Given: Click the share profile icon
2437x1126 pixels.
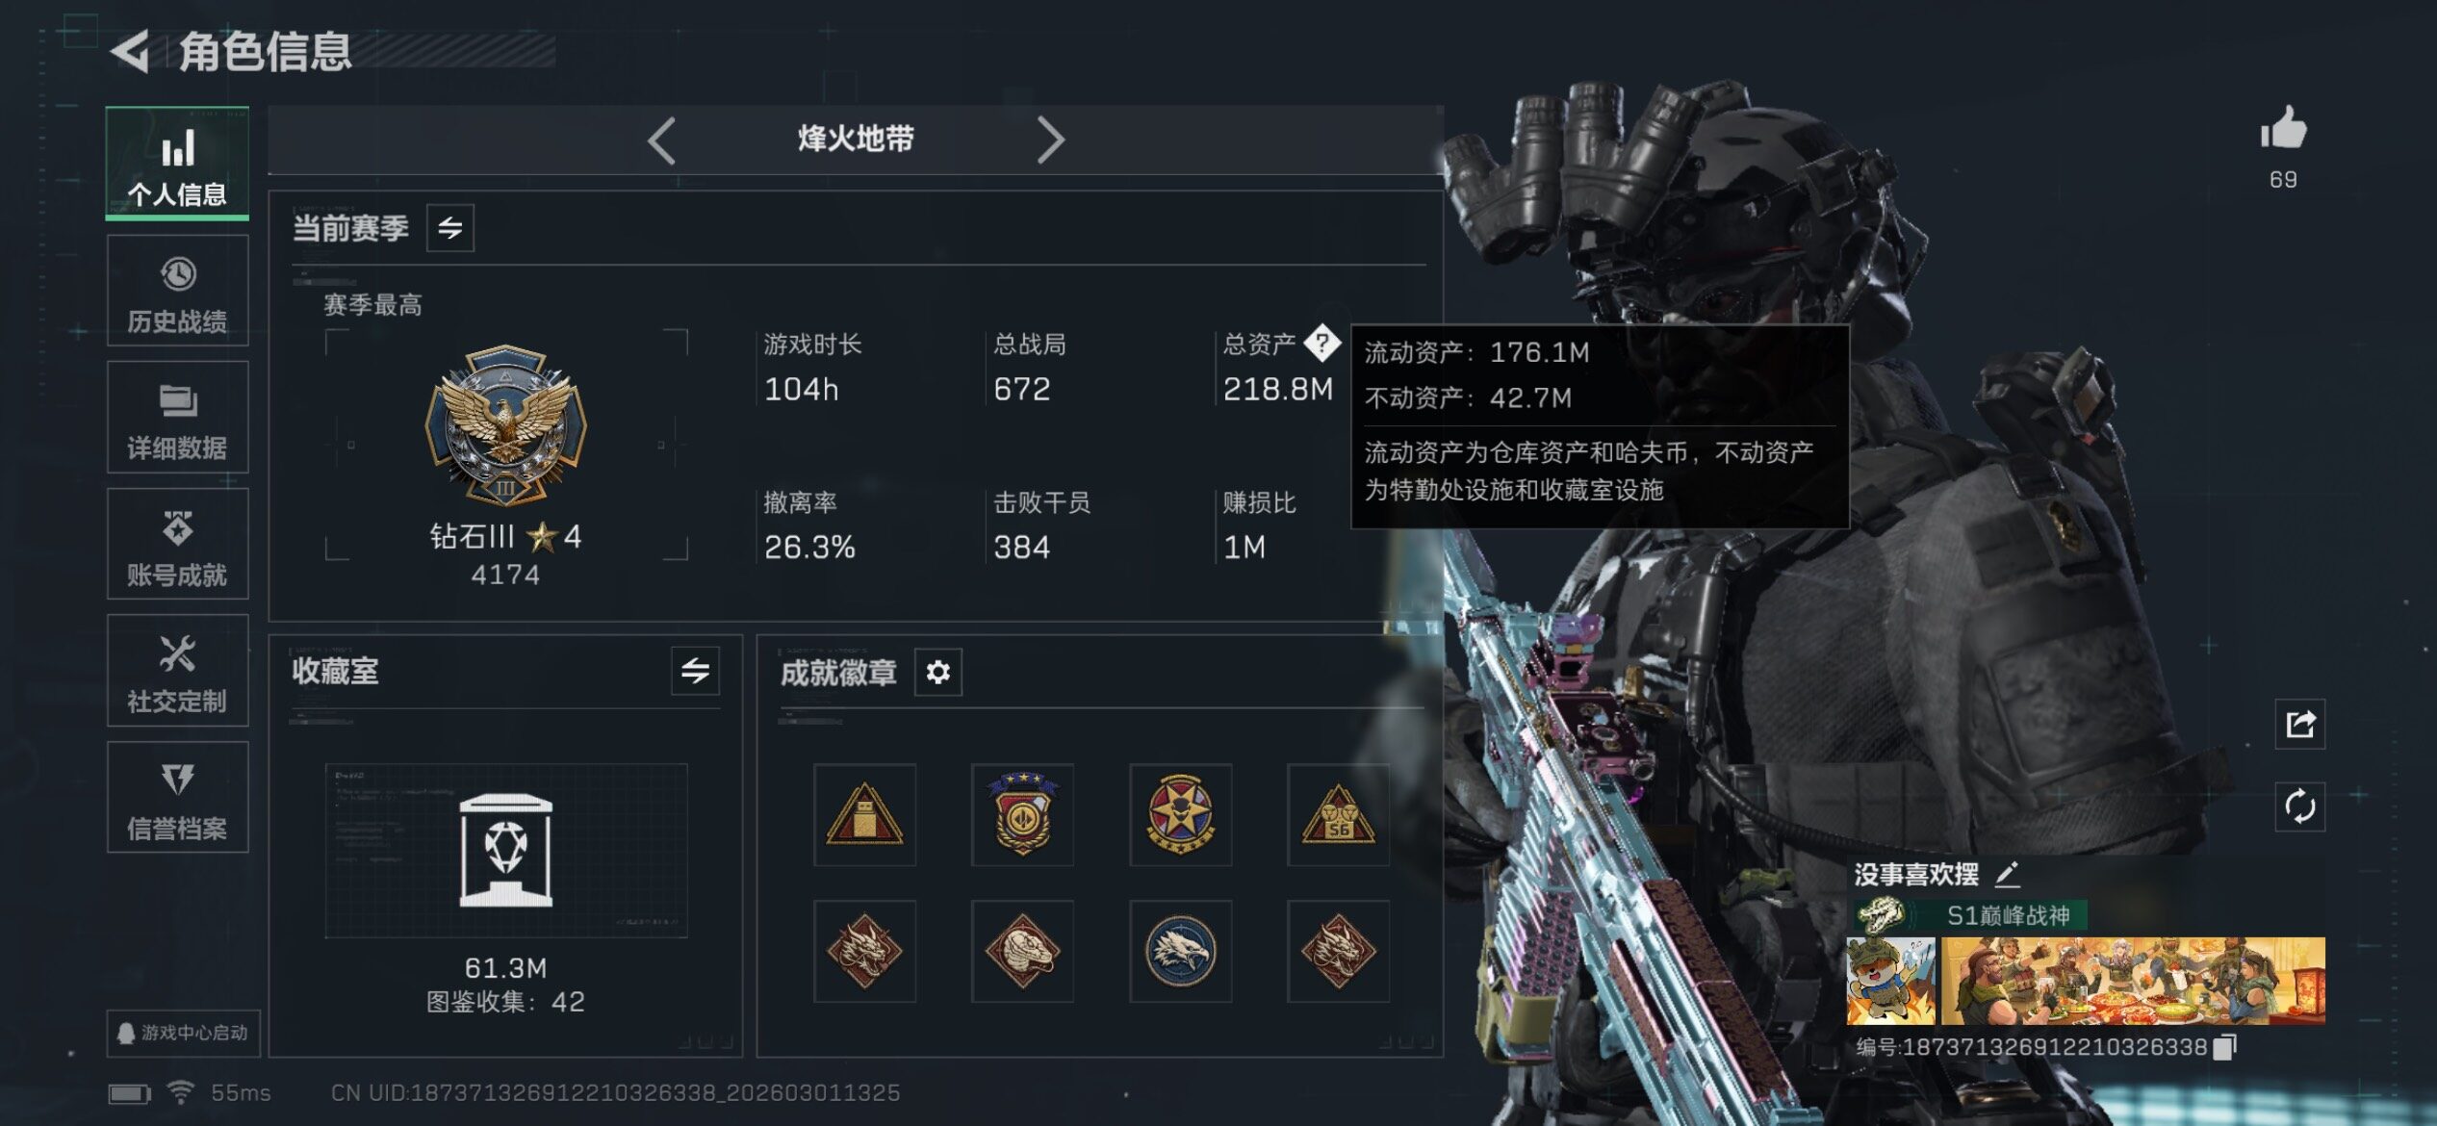Looking at the screenshot, I should pos(2299,724).
